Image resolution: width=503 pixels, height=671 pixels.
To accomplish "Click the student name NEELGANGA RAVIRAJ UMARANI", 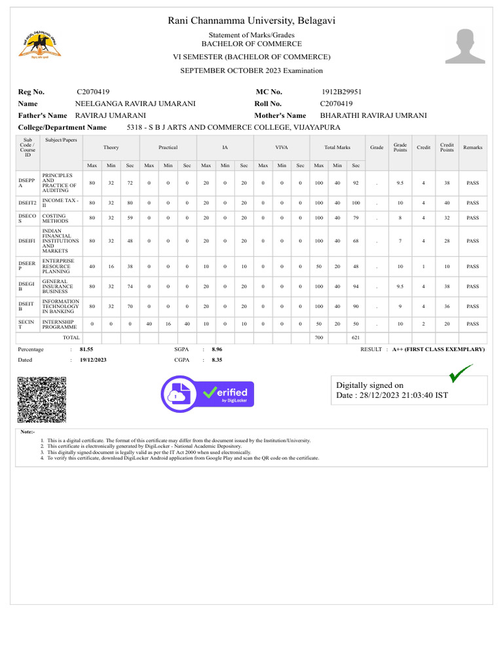I will [x=135, y=104].
